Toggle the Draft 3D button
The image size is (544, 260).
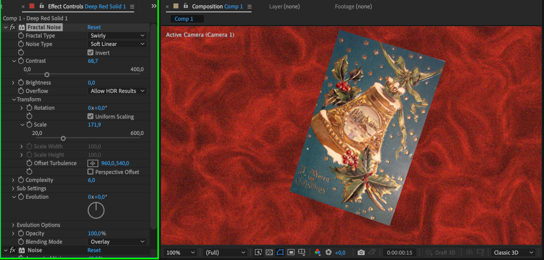point(440,252)
